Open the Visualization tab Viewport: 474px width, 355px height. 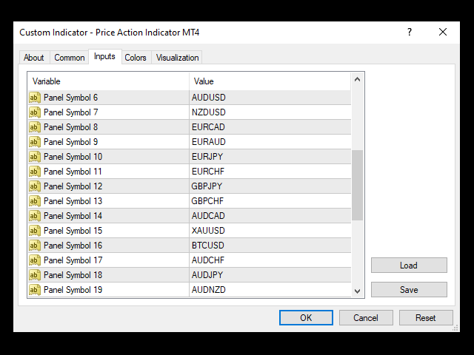tap(178, 58)
